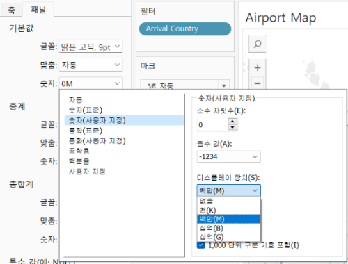
Task: Open the 글꼴 dropdown showing 맑은 고딕, 9pt
Action: (90, 47)
